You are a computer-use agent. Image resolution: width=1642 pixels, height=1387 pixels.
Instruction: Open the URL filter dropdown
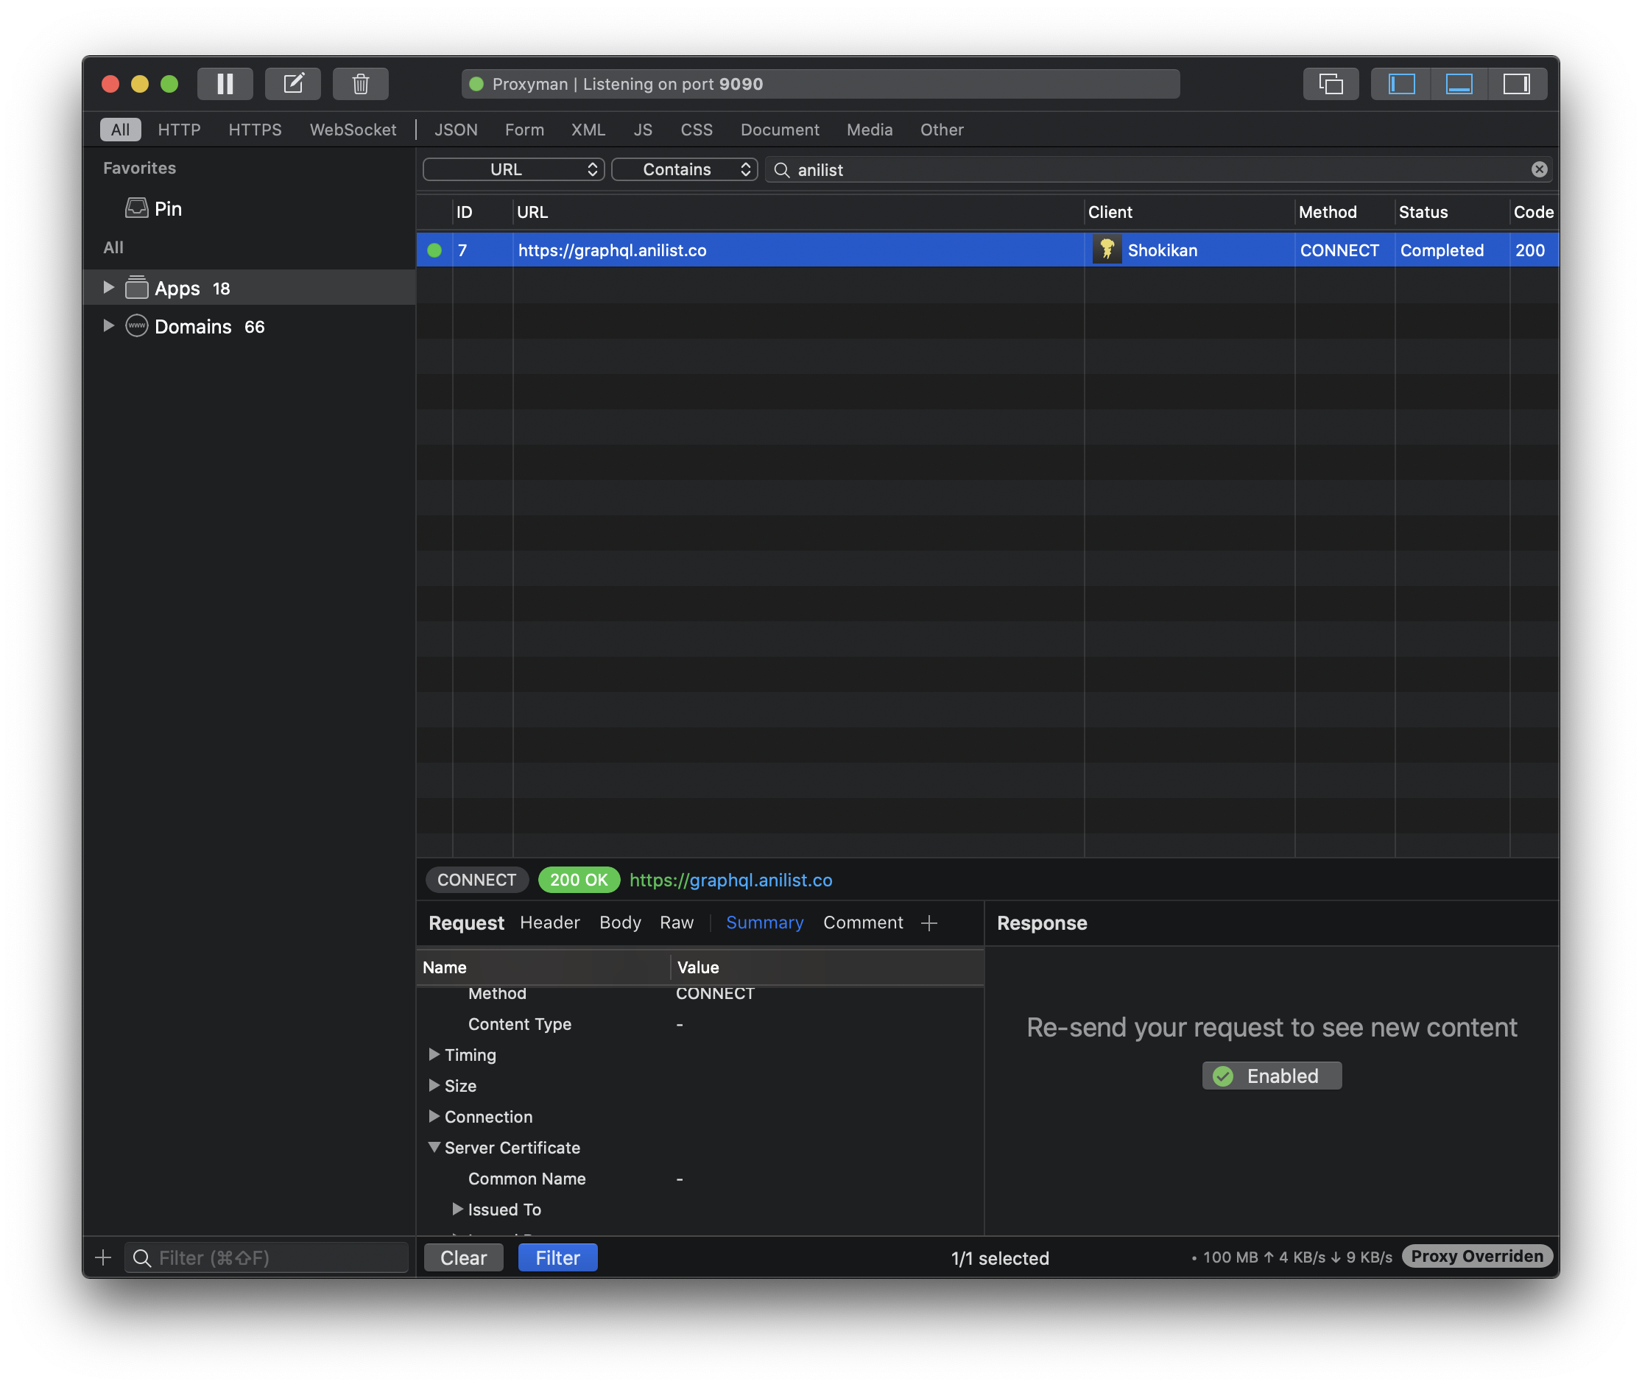[x=510, y=169]
